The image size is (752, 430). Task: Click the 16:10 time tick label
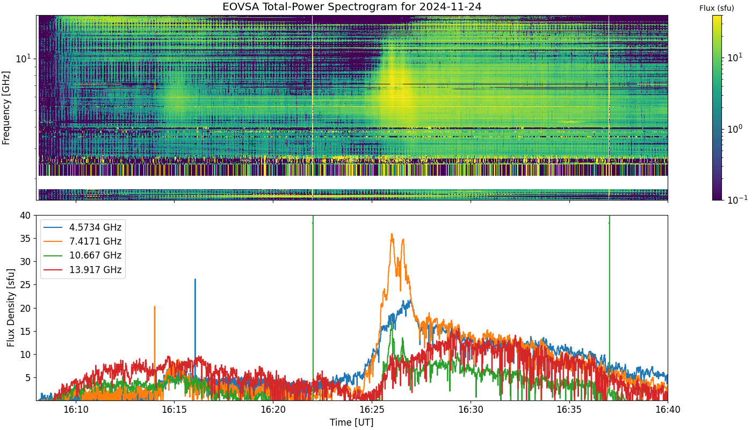click(x=76, y=410)
